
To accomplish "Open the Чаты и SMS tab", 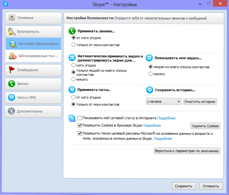I will [x=33, y=98].
